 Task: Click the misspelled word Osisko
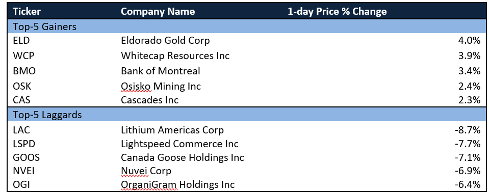(136, 86)
